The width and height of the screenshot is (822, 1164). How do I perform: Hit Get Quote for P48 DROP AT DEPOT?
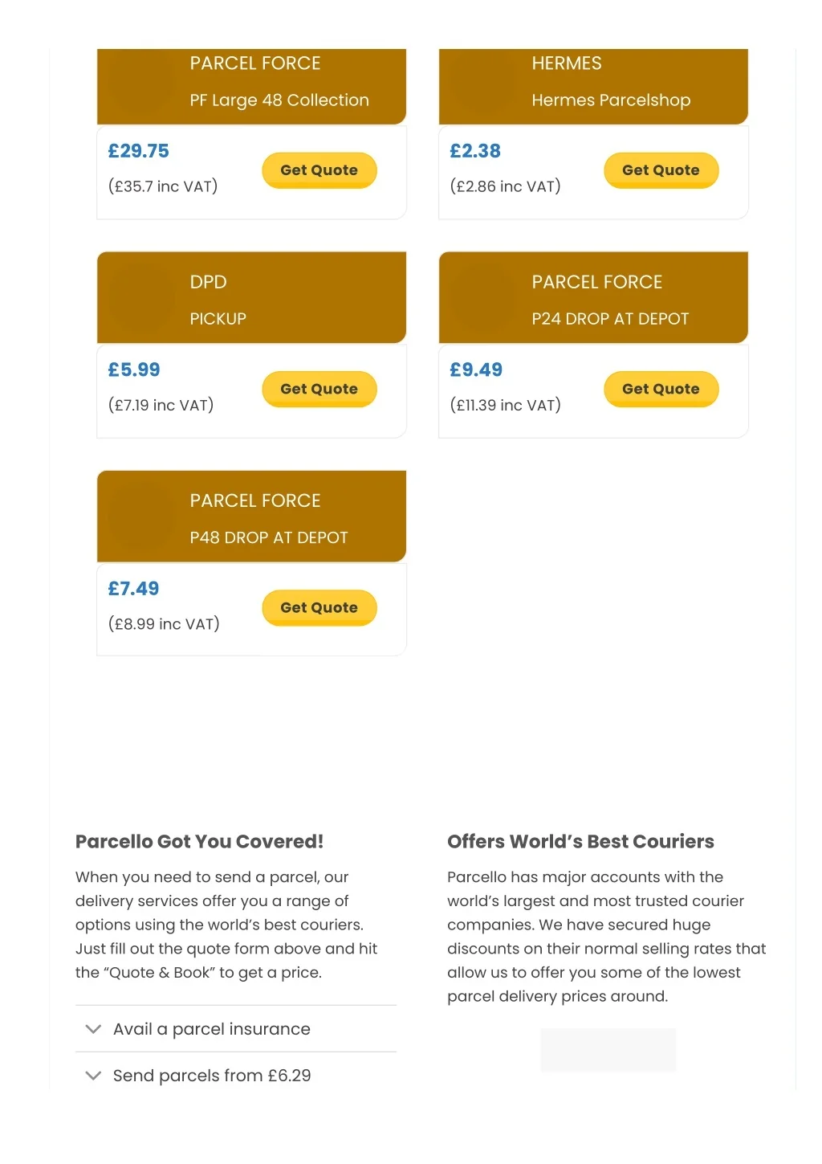pos(319,607)
